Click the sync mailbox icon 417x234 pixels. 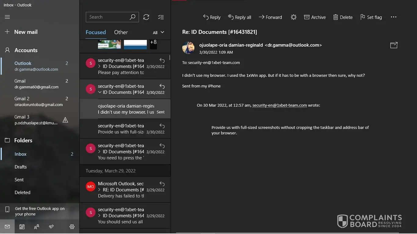[x=146, y=17]
